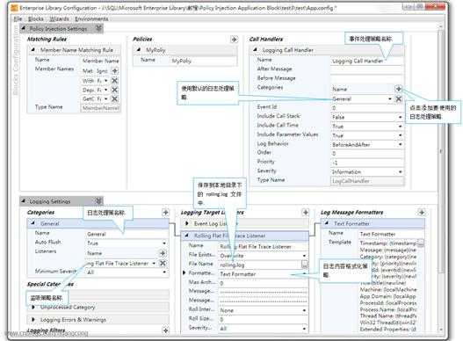Image resolution: width=463 pixels, height=341 pixels.
Task: Edit Logging Call Handler name field
Action: (x=367, y=62)
